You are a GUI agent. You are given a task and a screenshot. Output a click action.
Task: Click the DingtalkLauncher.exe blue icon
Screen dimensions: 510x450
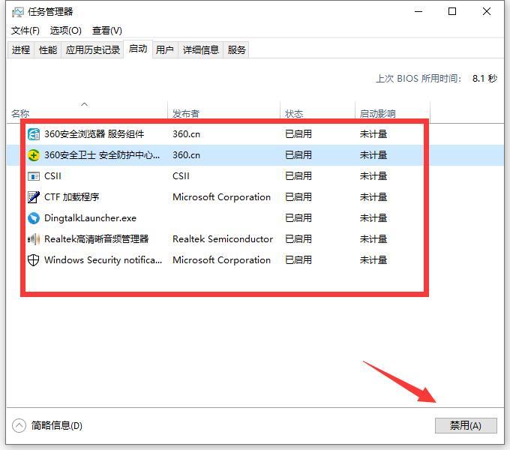[34, 218]
